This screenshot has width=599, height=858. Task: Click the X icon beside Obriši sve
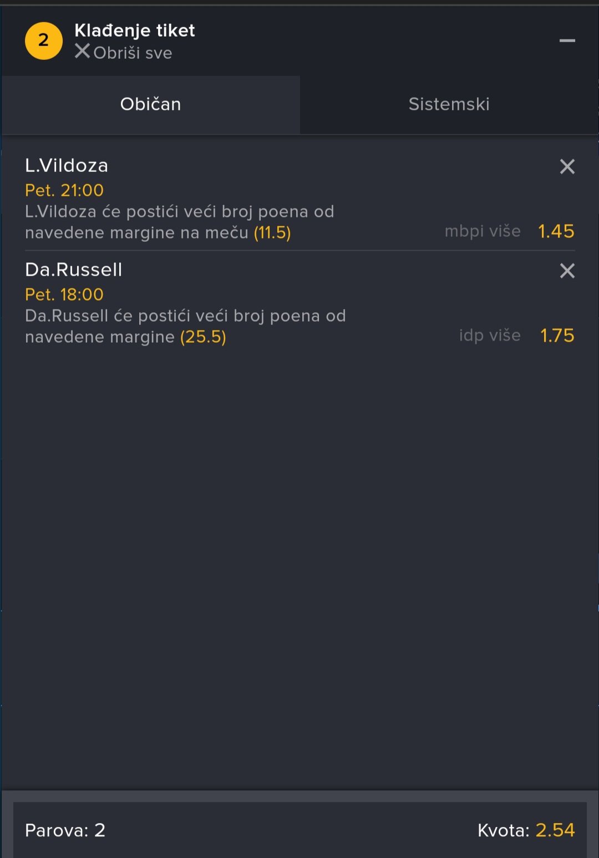click(82, 52)
